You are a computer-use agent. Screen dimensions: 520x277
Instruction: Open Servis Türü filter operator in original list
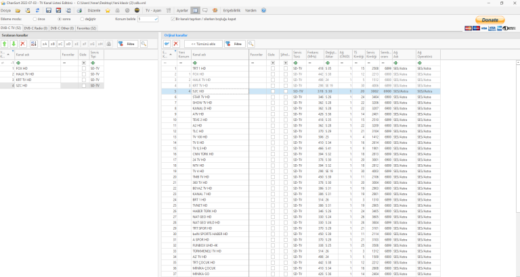295,63
